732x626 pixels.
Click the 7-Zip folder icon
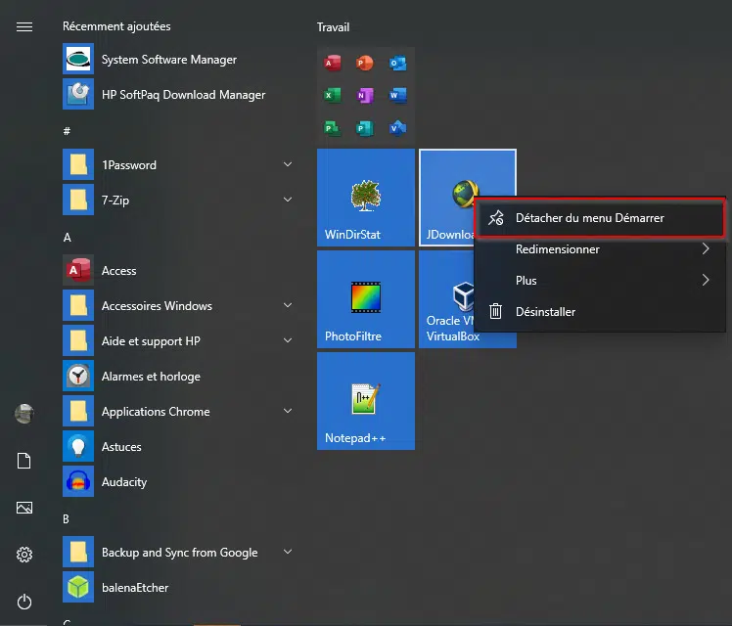(x=78, y=200)
